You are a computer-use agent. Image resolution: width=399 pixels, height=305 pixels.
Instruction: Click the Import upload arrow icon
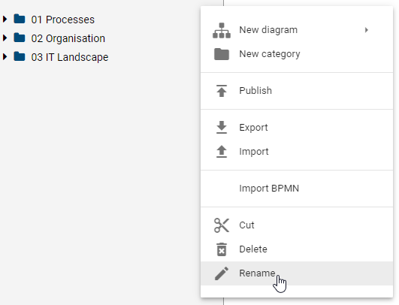point(222,151)
